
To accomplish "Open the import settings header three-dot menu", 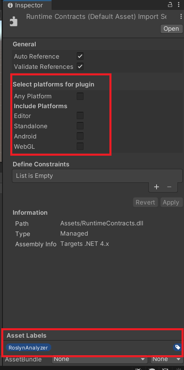I will (x=181, y=16).
